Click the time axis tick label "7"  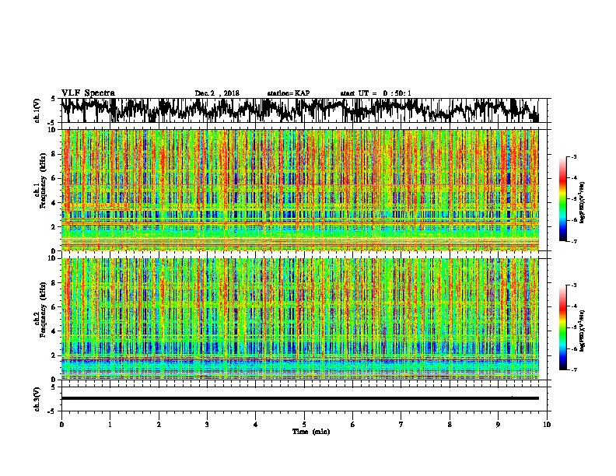[401, 425]
